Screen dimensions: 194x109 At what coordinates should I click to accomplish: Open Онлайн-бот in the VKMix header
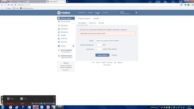(x=82, y=13)
